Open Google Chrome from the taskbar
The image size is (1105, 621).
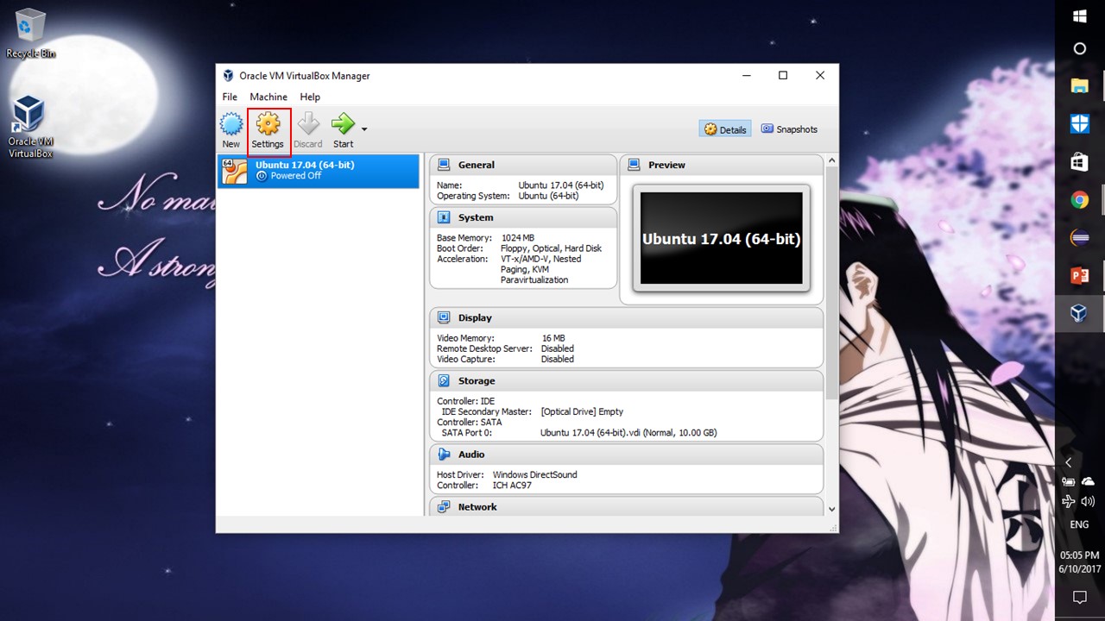[x=1079, y=200]
